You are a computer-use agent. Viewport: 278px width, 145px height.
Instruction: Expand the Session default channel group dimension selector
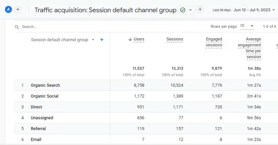[x=93, y=40]
